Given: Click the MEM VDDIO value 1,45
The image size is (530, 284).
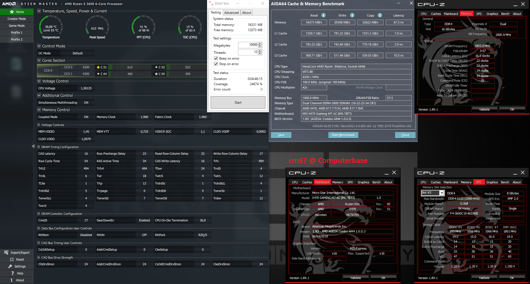Looking at the screenshot, I should (x=86, y=132).
